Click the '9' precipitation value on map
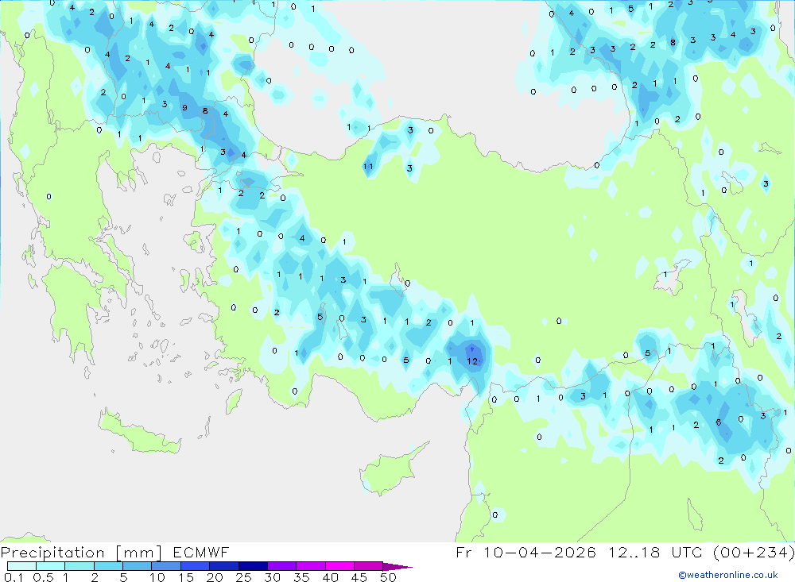The height and width of the screenshot is (582, 795). pyautogui.click(x=184, y=108)
